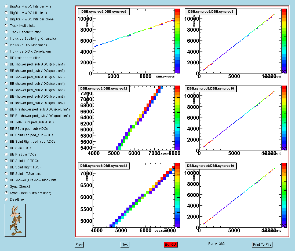The width and height of the screenshot is (295, 251).
Task: Choose BB raster correlation radio button
Action: click(x=6, y=58)
